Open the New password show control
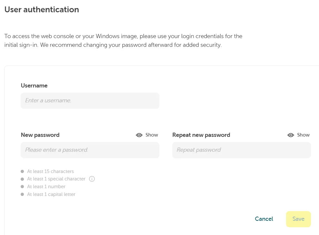319x235 pixels. click(x=147, y=135)
